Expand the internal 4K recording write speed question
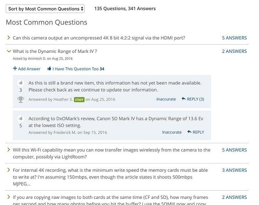 coord(9,170)
